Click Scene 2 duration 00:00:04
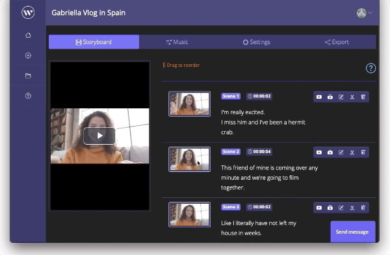The image size is (390, 255). pyautogui.click(x=259, y=151)
